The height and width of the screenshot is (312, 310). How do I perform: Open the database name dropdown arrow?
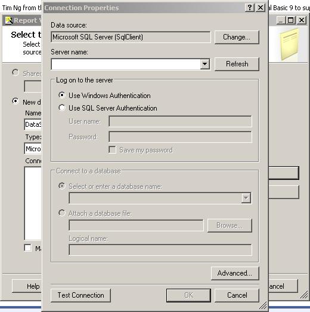tap(246, 198)
